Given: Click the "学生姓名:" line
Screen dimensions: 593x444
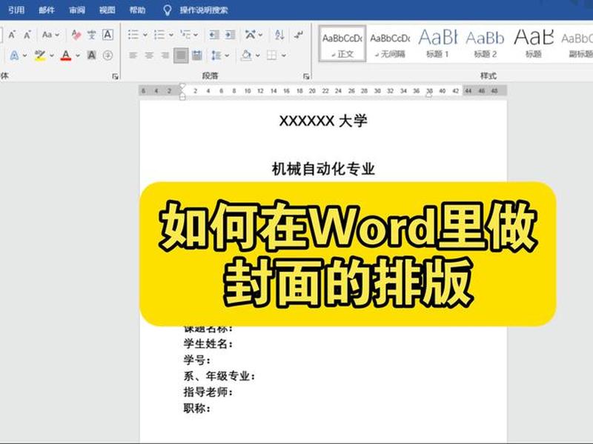Looking at the screenshot, I should pos(208,343).
